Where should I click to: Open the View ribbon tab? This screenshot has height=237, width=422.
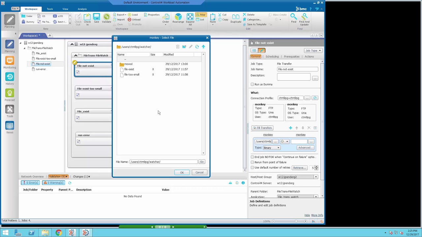tap(65, 9)
